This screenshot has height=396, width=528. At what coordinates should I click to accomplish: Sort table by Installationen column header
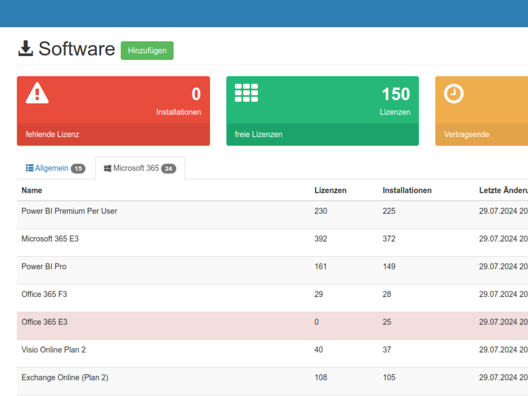407,190
